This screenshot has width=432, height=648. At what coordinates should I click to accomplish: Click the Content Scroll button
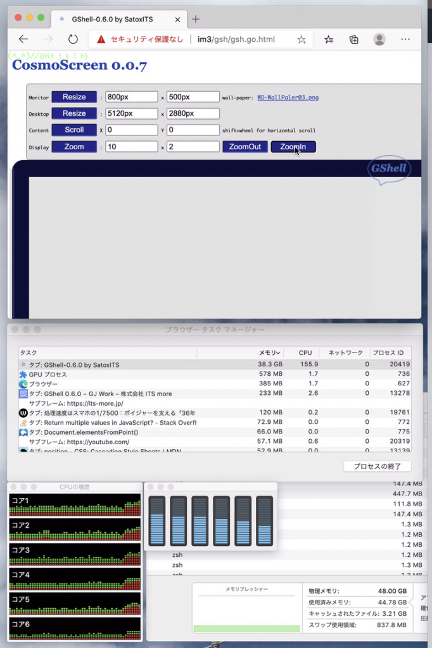click(74, 130)
